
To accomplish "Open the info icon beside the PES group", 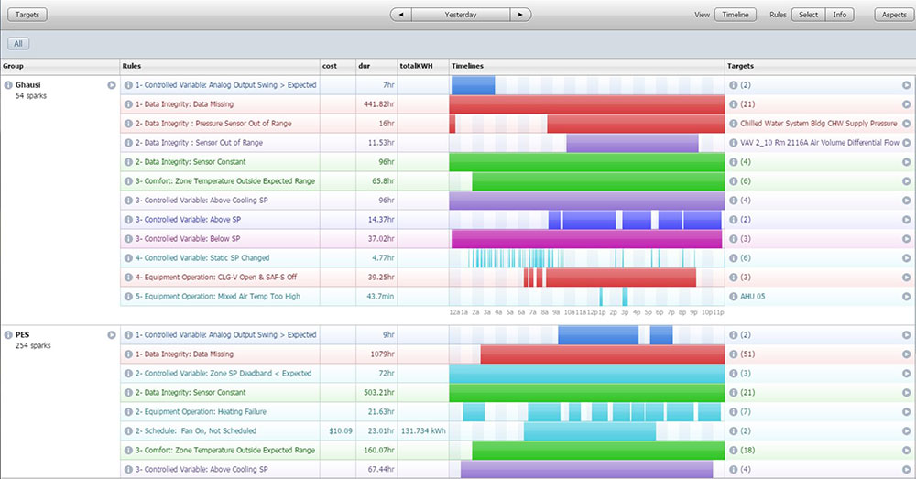I will (x=8, y=334).
